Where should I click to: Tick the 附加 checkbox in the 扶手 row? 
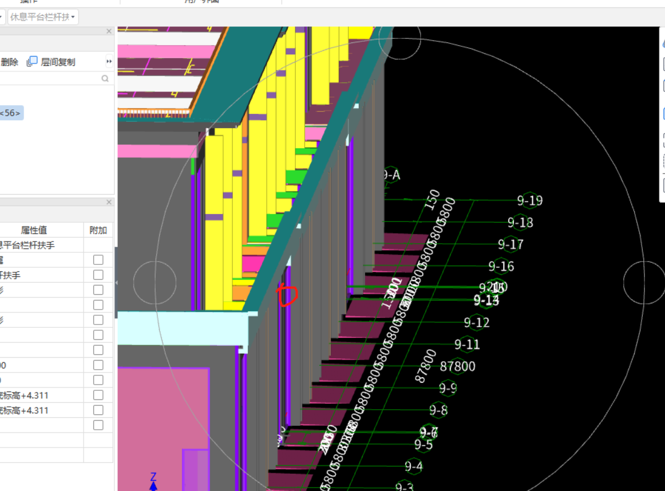(98, 275)
